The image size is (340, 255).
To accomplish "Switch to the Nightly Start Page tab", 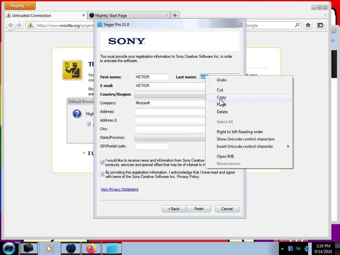I will tap(129, 15).
